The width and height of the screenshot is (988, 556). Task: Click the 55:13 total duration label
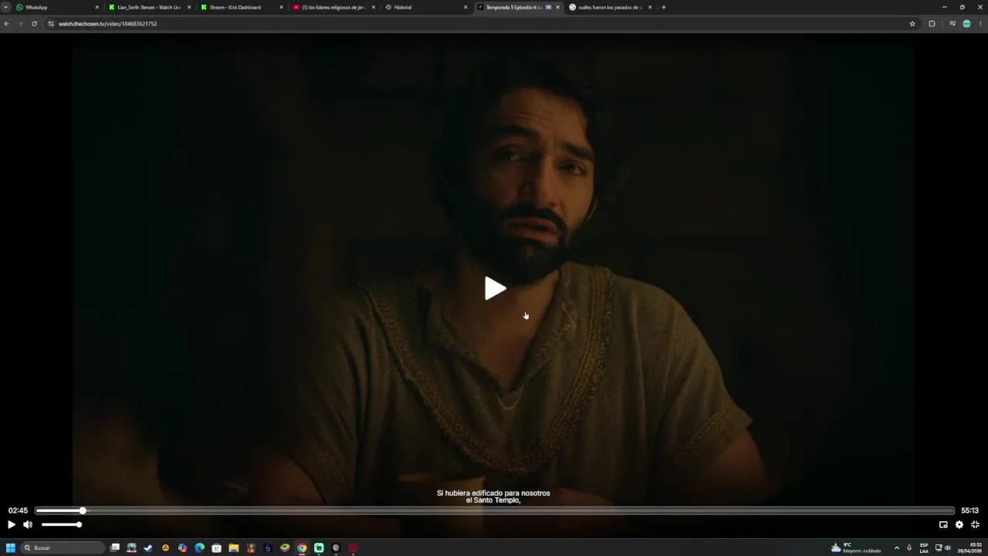(969, 510)
